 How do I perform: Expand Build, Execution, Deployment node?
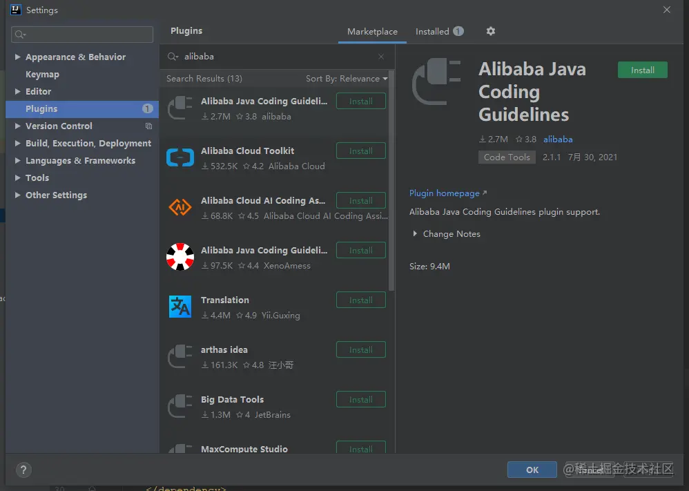click(17, 143)
